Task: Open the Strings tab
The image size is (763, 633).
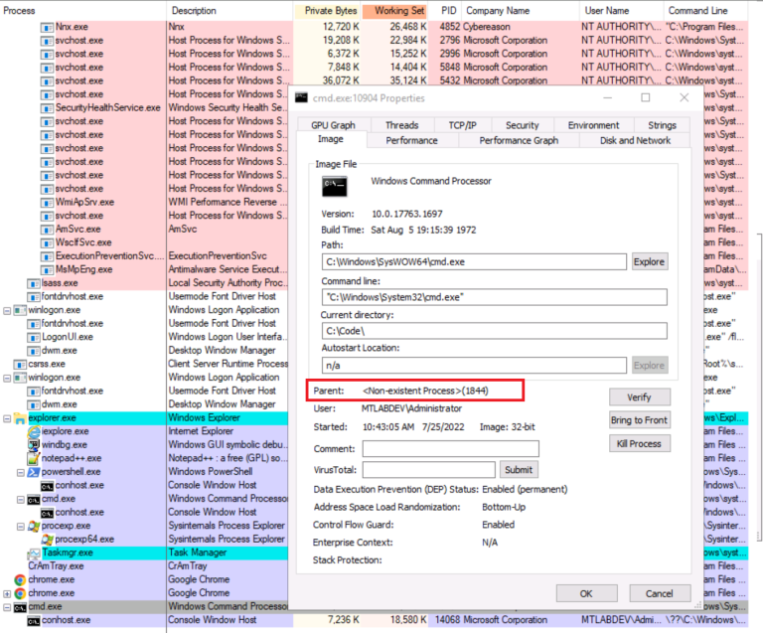Action: (662, 125)
